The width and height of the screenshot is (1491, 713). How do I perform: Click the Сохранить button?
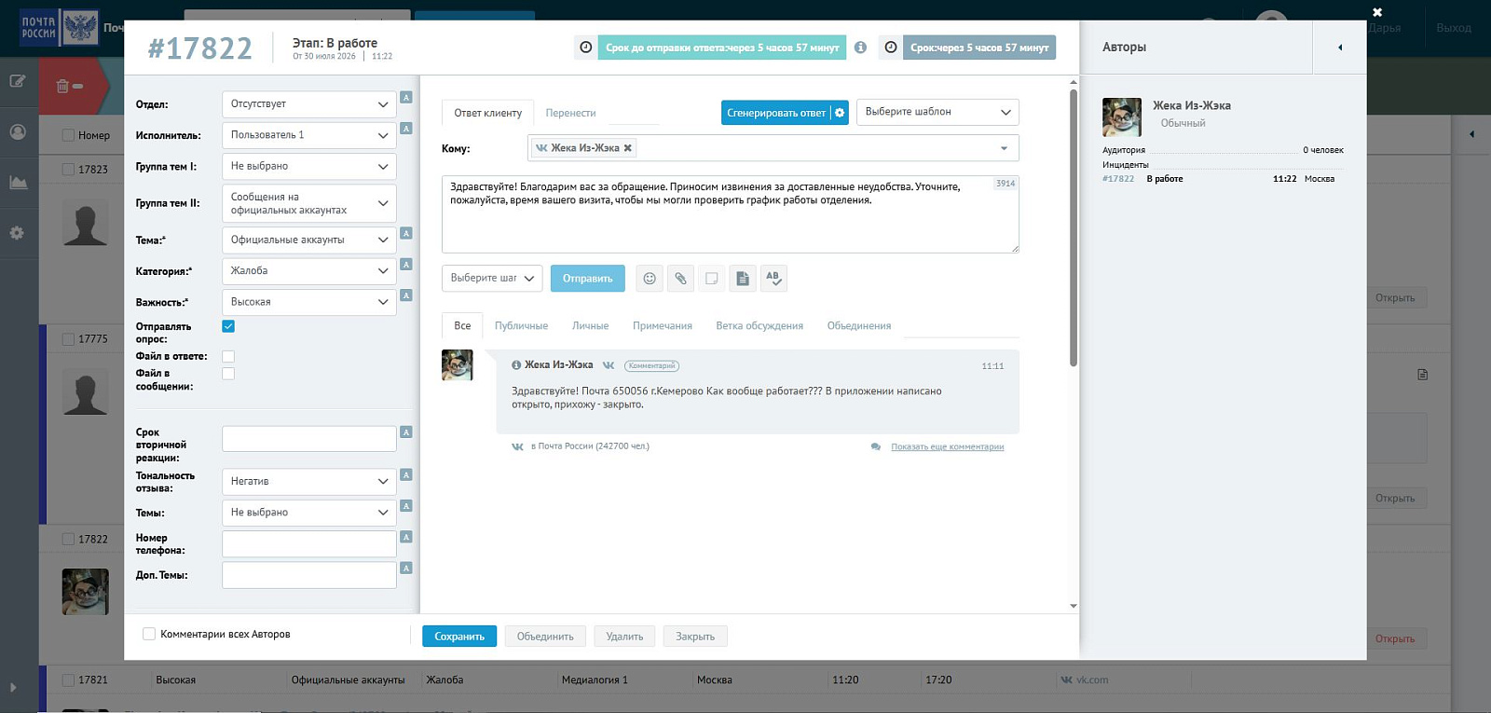tap(459, 637)
